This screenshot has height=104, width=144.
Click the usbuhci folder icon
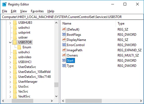(15, 52)
